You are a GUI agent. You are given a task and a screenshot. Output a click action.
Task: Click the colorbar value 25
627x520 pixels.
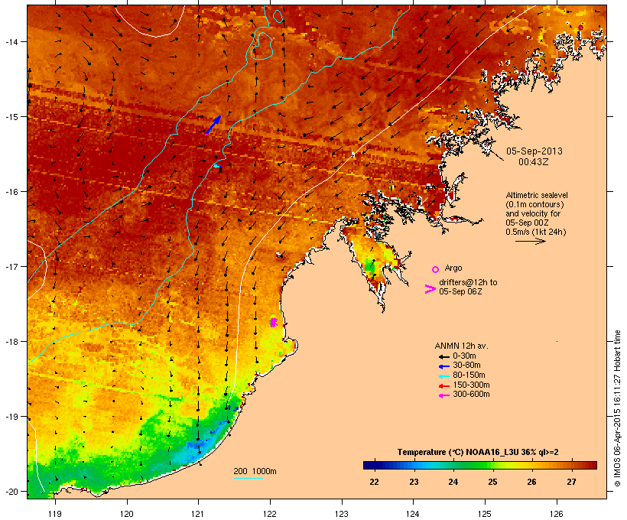(492, 482)
